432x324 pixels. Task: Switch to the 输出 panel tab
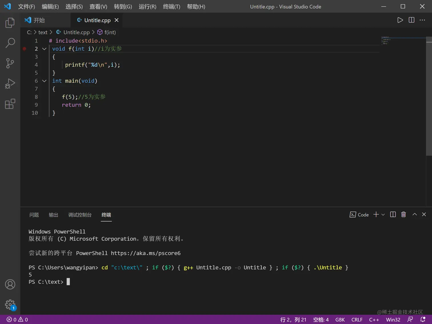(53, 215)
